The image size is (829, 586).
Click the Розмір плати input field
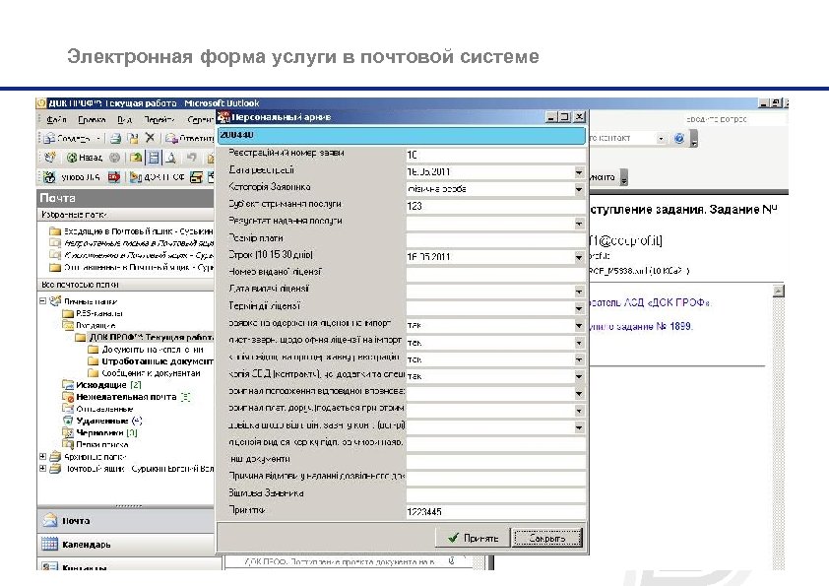pyautogui.click(x=495, y=239)
